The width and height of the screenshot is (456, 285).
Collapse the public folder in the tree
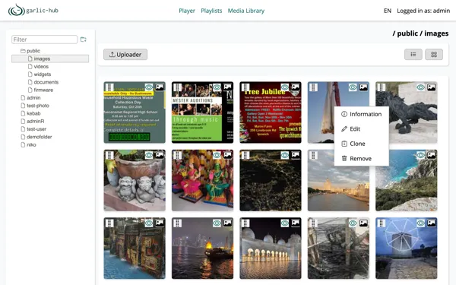[30, 51]
